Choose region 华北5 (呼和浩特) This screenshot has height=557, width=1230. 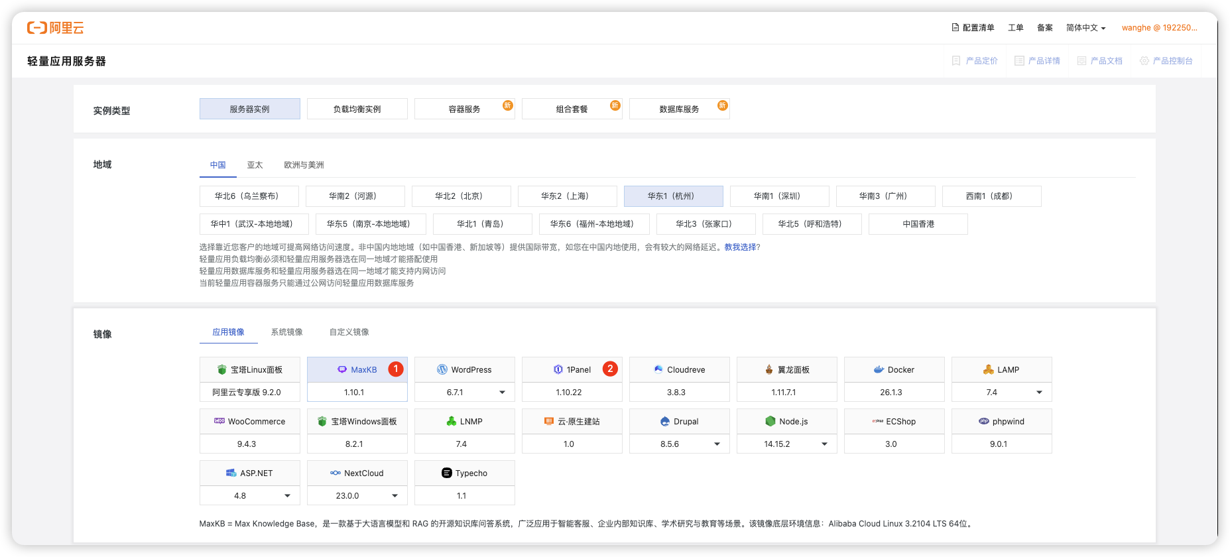[x=812, y=224]
